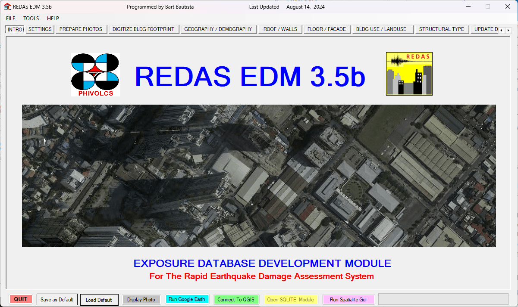Switch to the ROOF / WALLS tab
Viewport: 518px width, 307px height.
click(280, 29)
